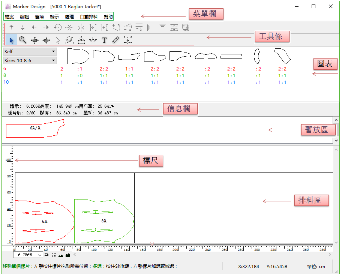Open the 檔案 menu
Image resolution: width=342 pixels, height=276 pixels.
(9, 17)
